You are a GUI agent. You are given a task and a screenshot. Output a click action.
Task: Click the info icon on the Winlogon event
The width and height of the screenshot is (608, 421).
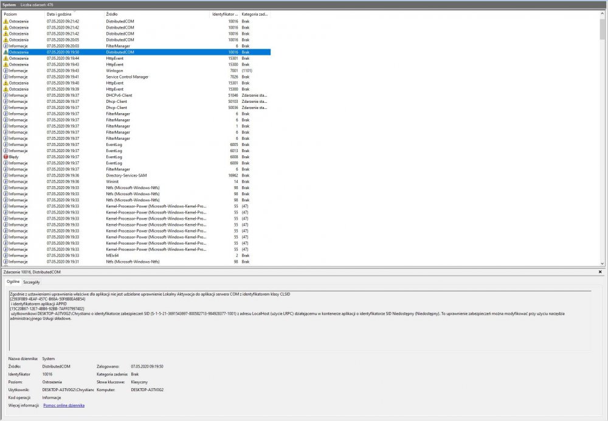(x=5, y=71)
